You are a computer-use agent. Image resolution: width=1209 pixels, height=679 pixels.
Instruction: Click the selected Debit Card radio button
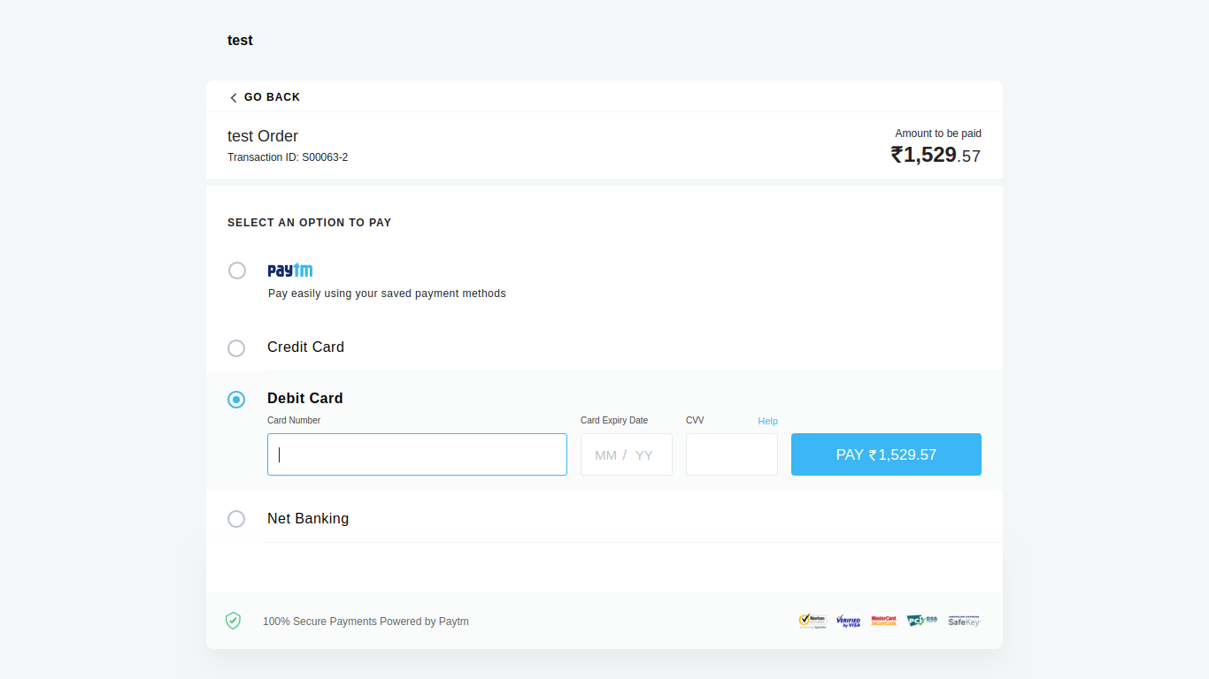coord(236,400)
